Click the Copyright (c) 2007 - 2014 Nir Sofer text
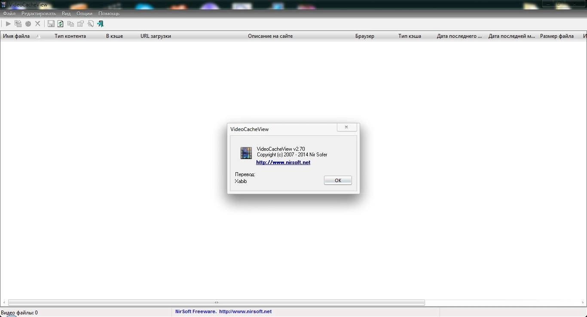The width and height of the screenshot is (587, 317). pyautogui.click(x=292, y=155)
